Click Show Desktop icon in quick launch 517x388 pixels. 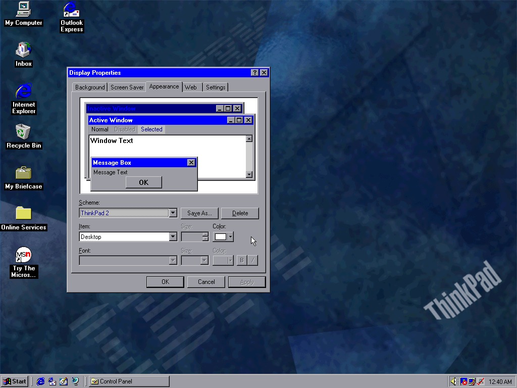point(64,381)
